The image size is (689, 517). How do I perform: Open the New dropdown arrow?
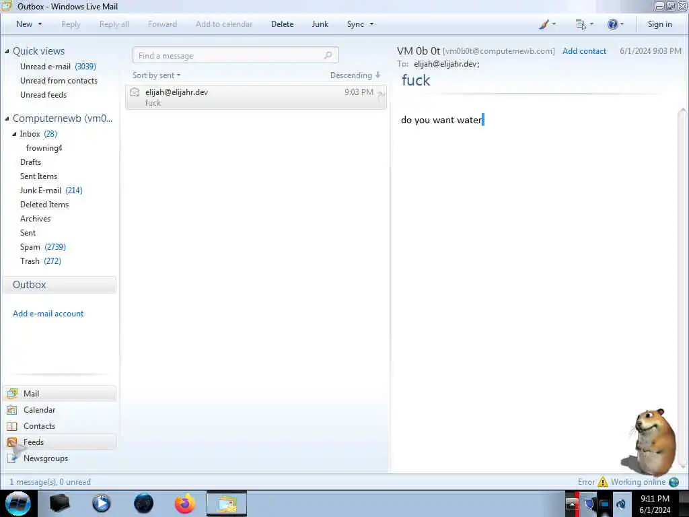[x=40, y=24]
